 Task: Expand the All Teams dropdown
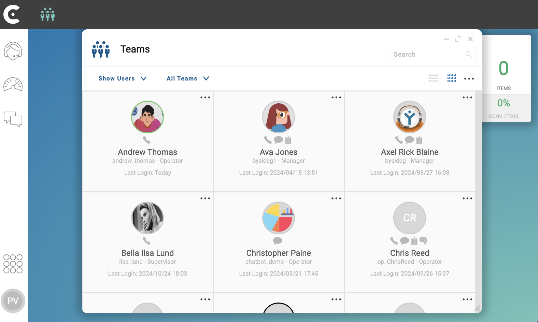(188, 78)
